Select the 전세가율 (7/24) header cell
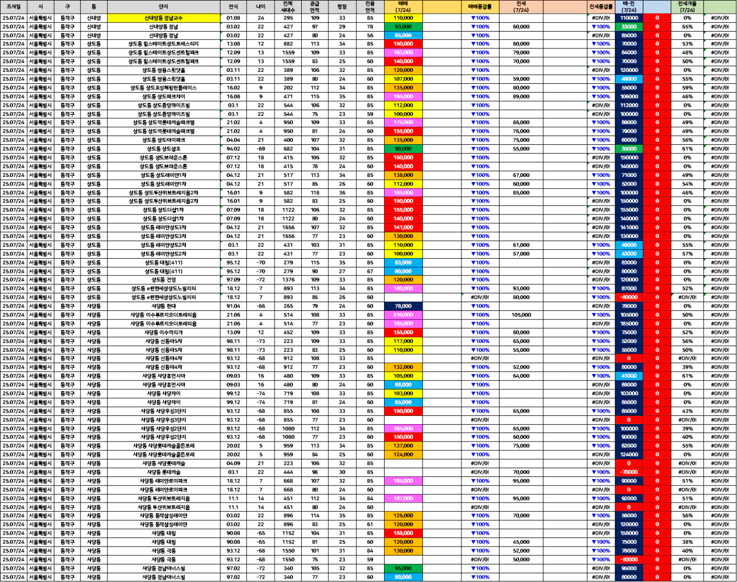The width and height of the screenshot is (737, 582). coord(687,7)
